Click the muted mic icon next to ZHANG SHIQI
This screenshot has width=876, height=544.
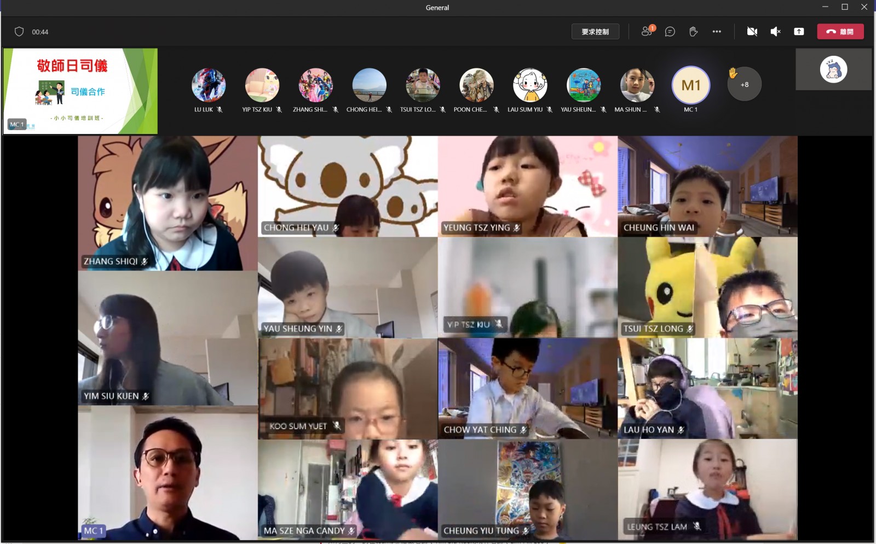[145, 262]
